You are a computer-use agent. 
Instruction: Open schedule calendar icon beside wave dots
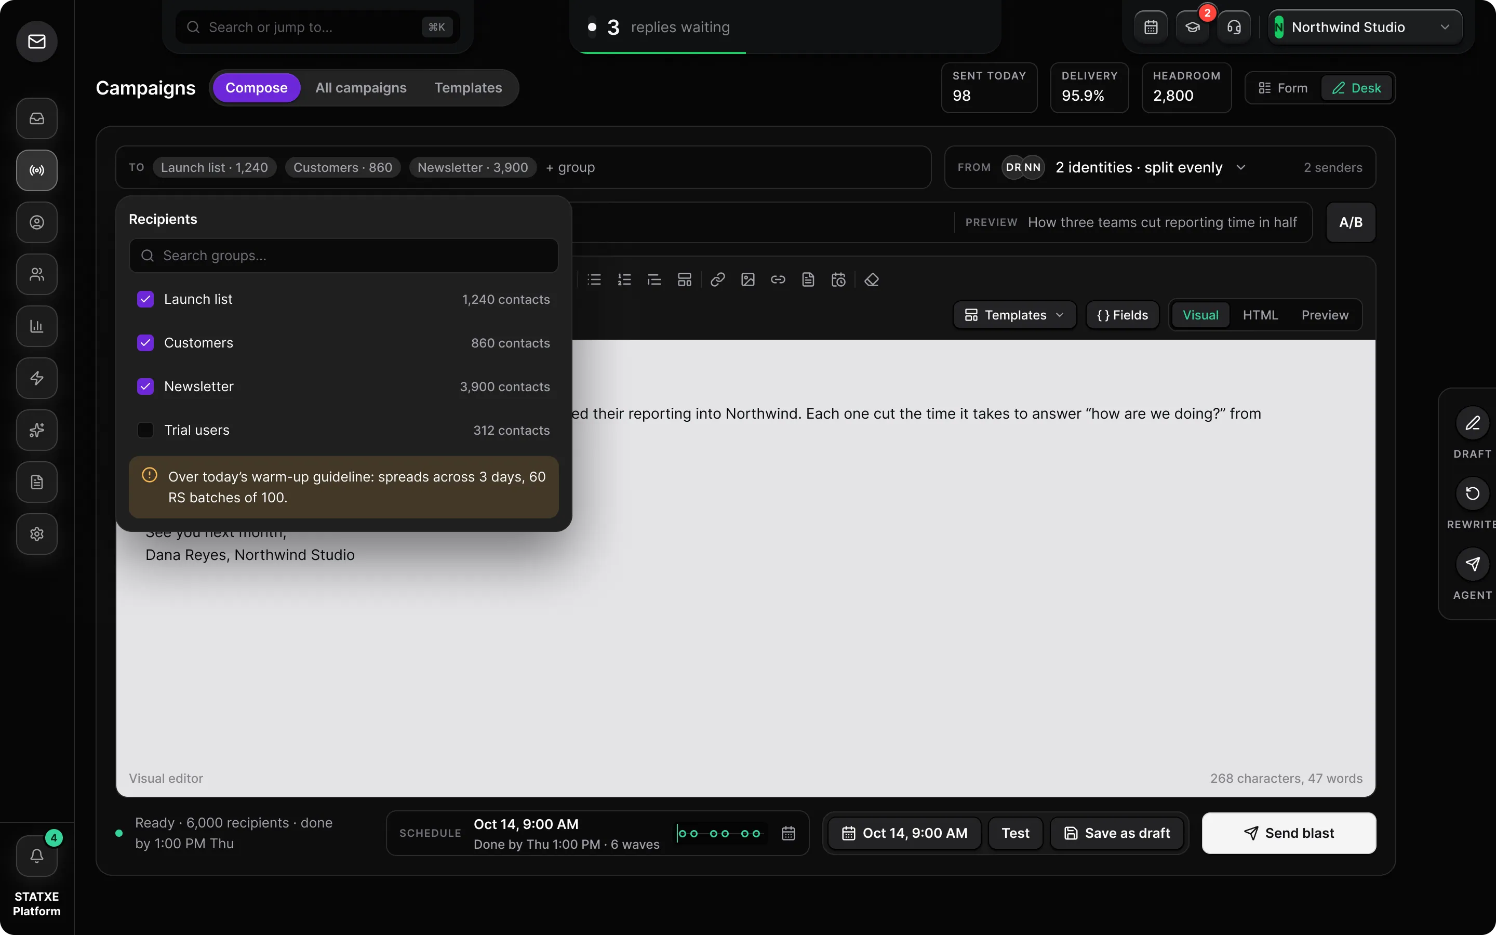(788, 833)
